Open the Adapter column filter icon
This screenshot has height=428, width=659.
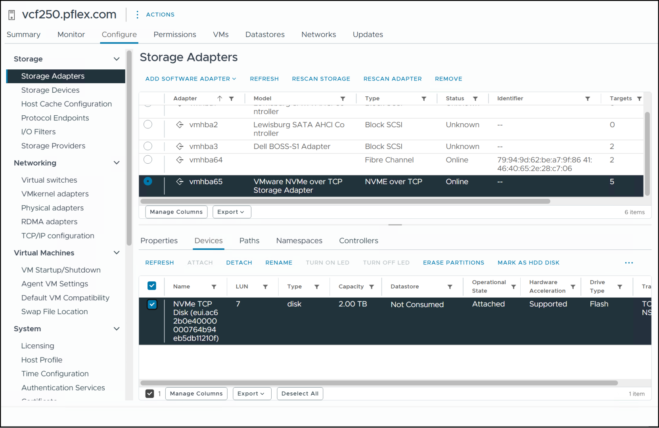click(x=232, y=98)
